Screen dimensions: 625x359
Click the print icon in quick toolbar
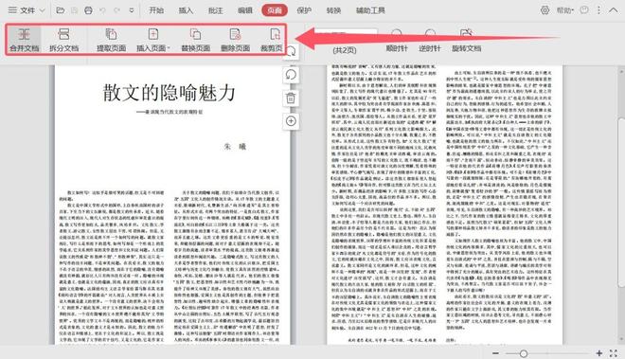(88, 10)
